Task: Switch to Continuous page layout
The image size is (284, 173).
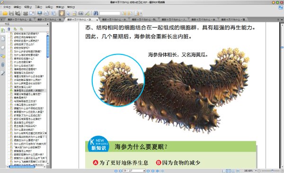Action: [229, 171]
